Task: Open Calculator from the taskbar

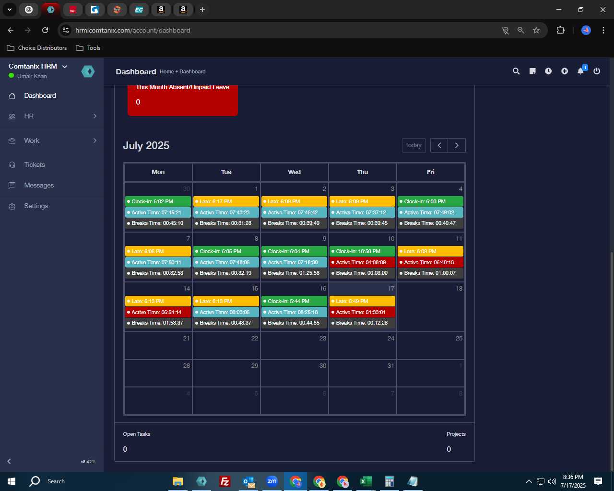Action: (389, 481)
